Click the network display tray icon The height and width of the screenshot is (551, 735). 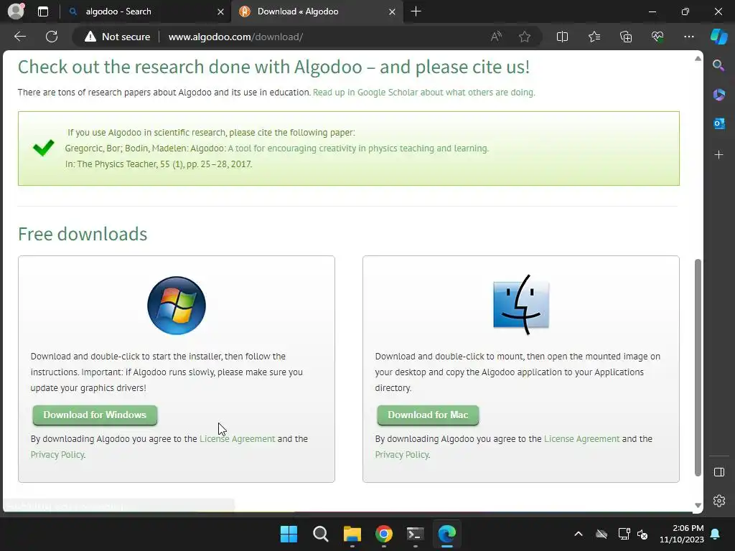(624, 534)
